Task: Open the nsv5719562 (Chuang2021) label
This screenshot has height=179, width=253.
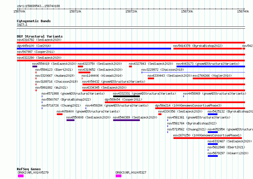Action: coord(187,129)
